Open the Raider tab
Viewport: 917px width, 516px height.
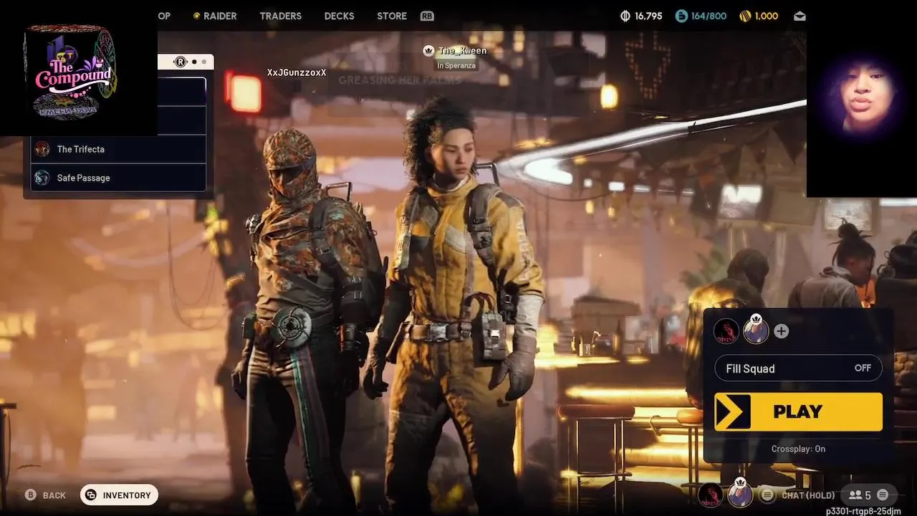pyautogui.click(x=220, y=16)
